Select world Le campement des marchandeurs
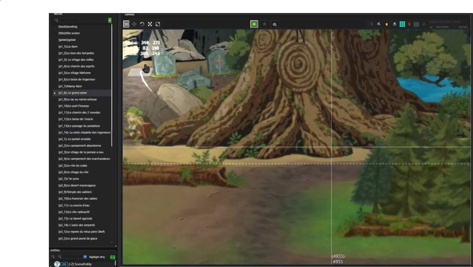 tap(82, 159)
